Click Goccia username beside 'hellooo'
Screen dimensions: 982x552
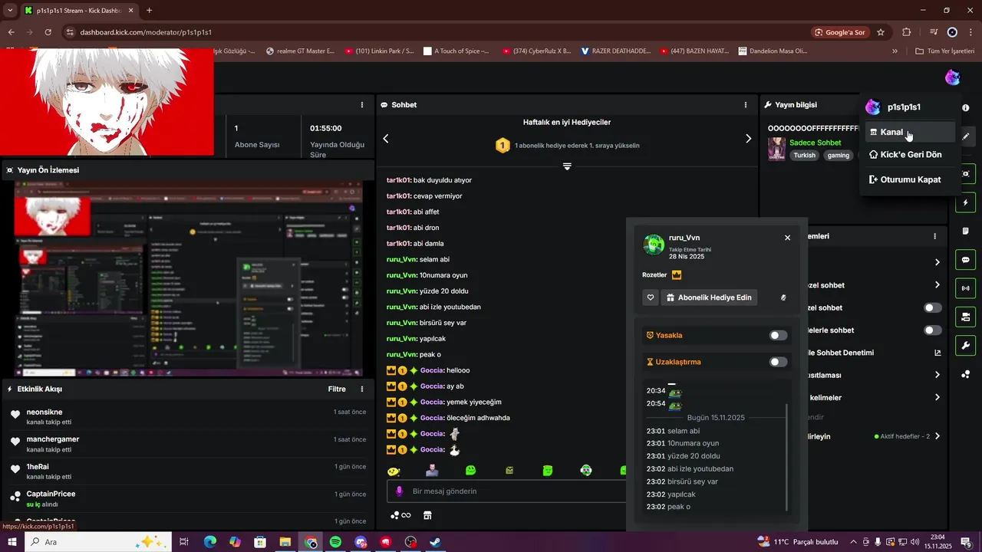(432, 370)
